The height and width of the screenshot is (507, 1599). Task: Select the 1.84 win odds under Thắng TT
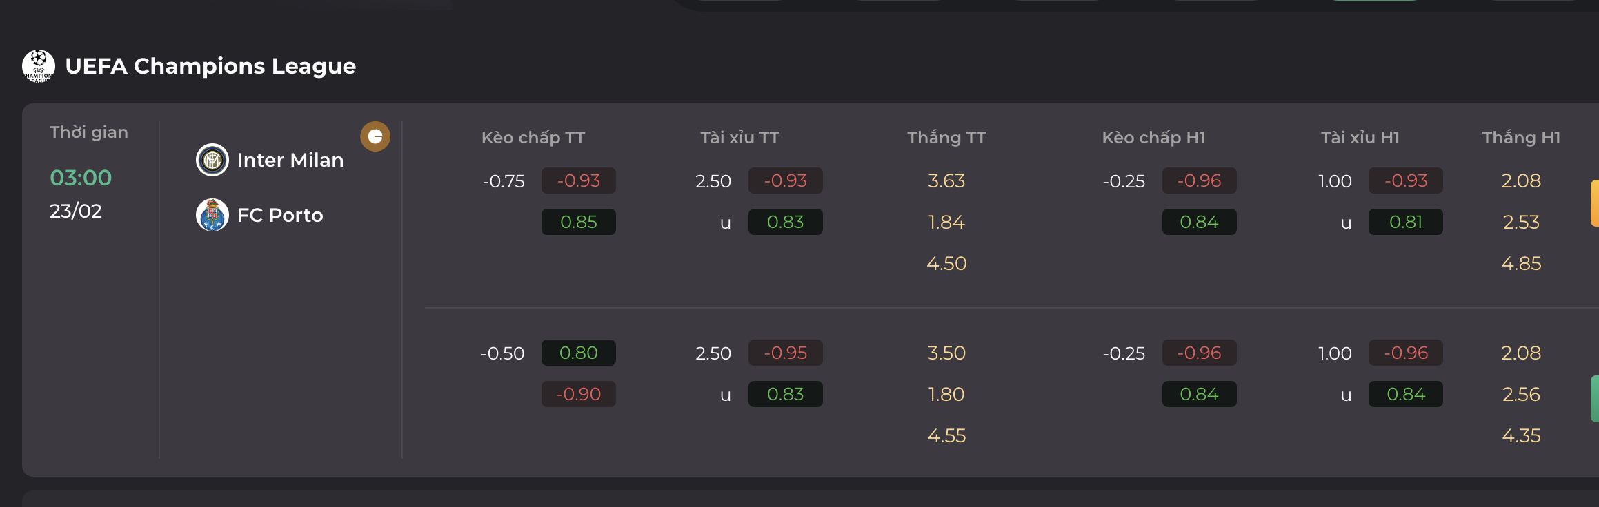tap(946, 222)
